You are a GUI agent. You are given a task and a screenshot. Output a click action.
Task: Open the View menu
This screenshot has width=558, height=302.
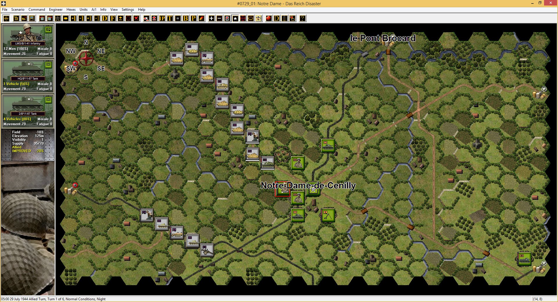click(114, 10)
